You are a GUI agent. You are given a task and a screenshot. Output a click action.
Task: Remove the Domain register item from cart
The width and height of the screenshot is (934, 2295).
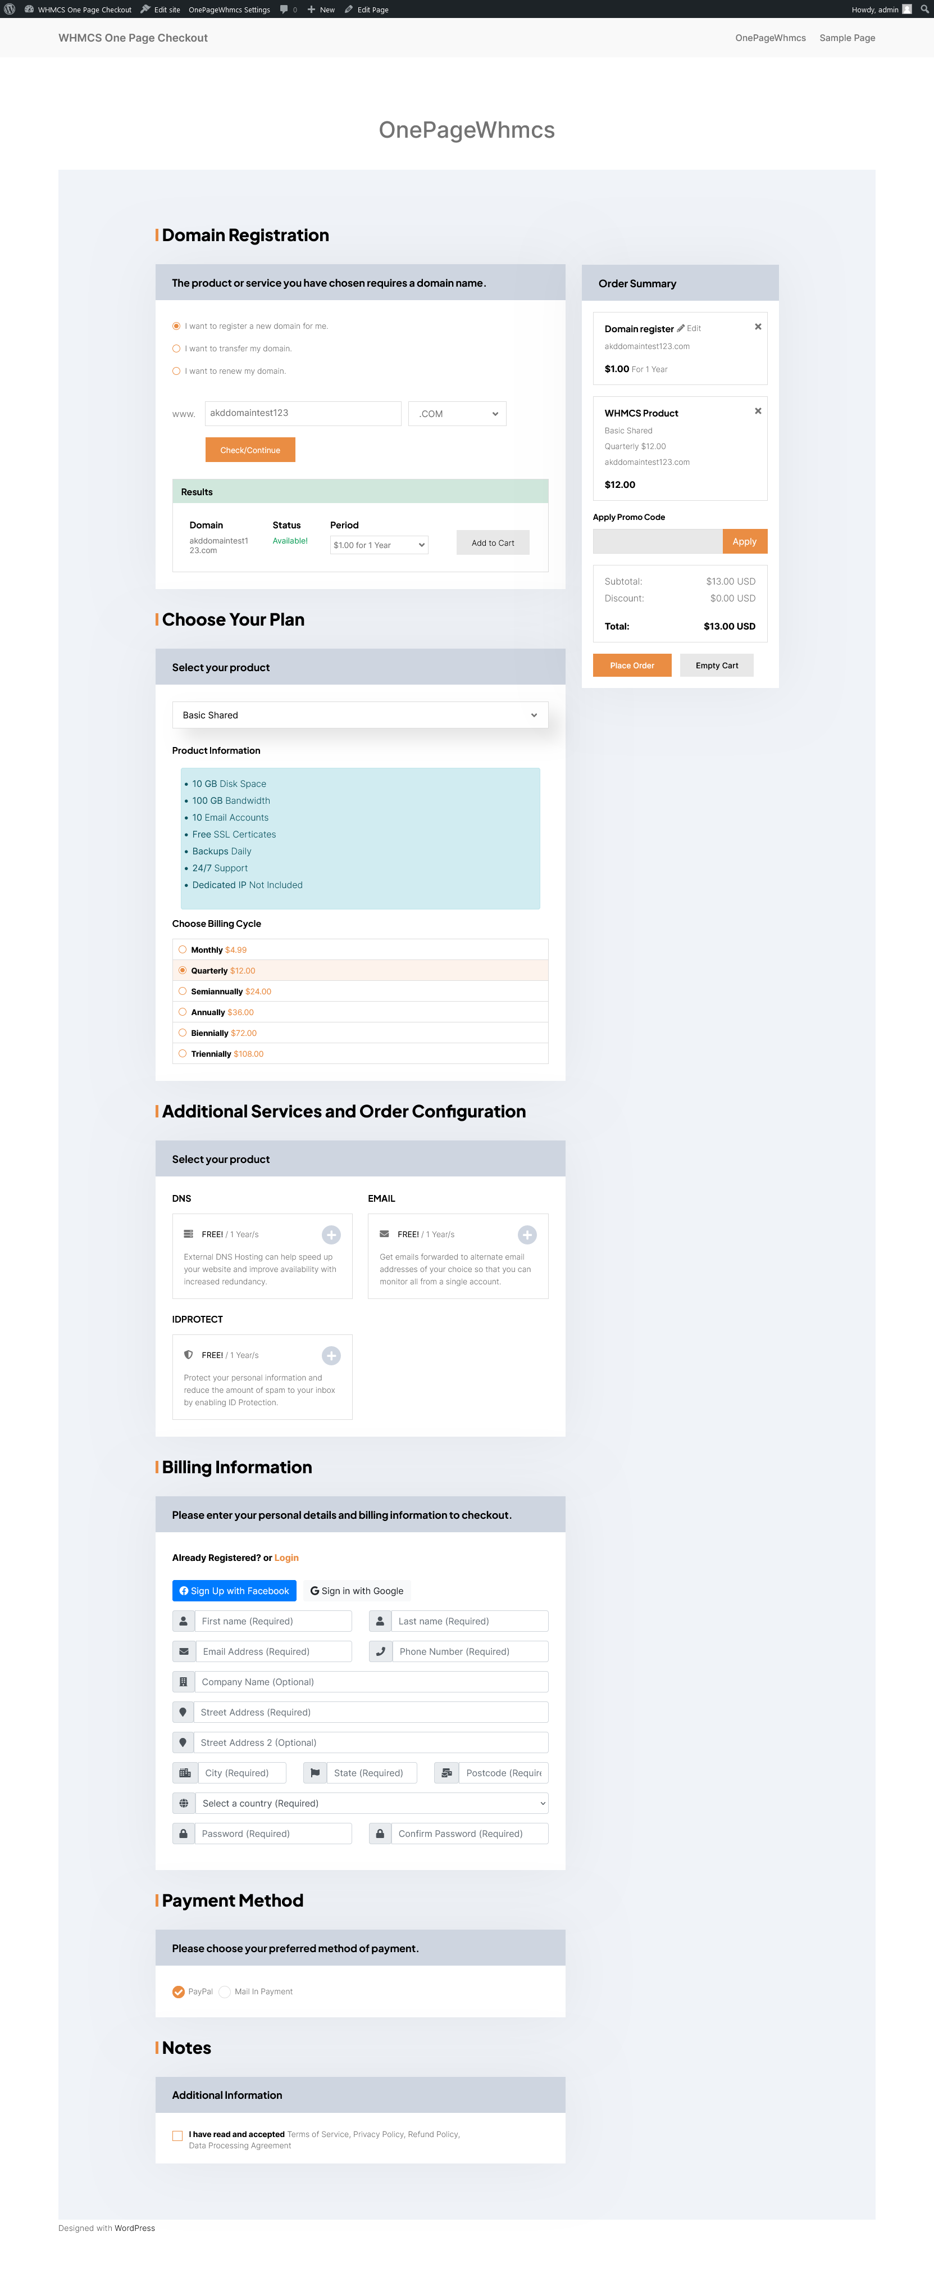758,327
